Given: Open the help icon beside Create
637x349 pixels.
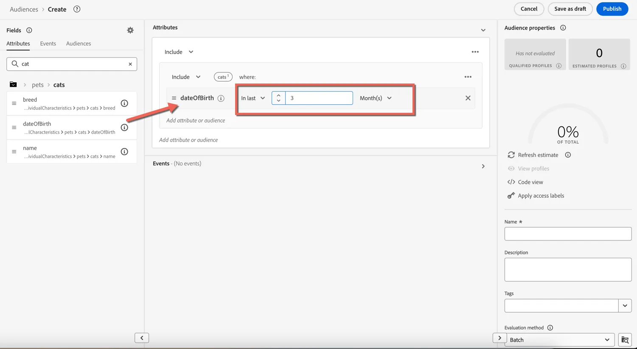Looking at the screenshot, I should (77, 9).
